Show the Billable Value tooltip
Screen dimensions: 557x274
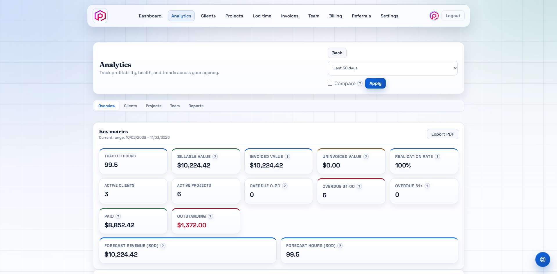[215, 156]
